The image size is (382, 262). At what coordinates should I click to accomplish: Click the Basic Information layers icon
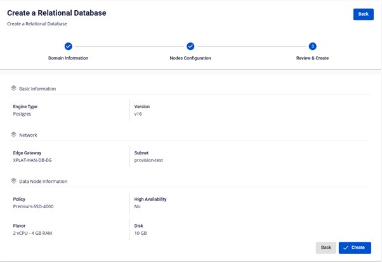pos(14,88)
